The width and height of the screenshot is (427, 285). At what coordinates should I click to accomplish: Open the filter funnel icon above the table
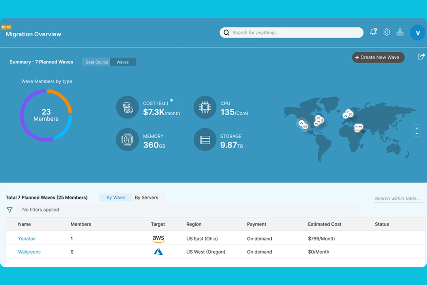coord(10,210)
